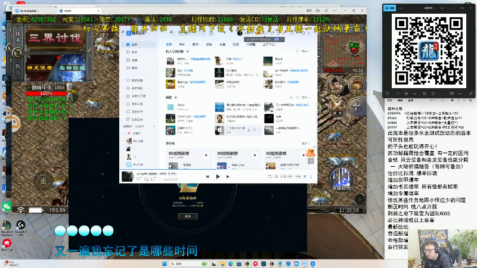Open the more link of the rankings section
Viewport: 477px width, 268px height.
click(305, 144)
